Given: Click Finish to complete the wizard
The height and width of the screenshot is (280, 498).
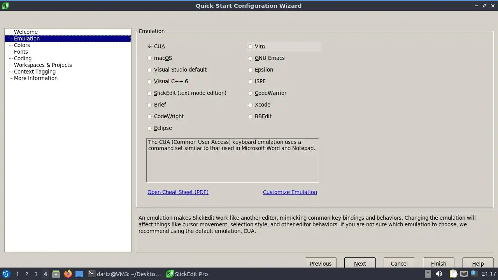Looking at the screenshot, I should pyautogui.click(x=438, y=263).
